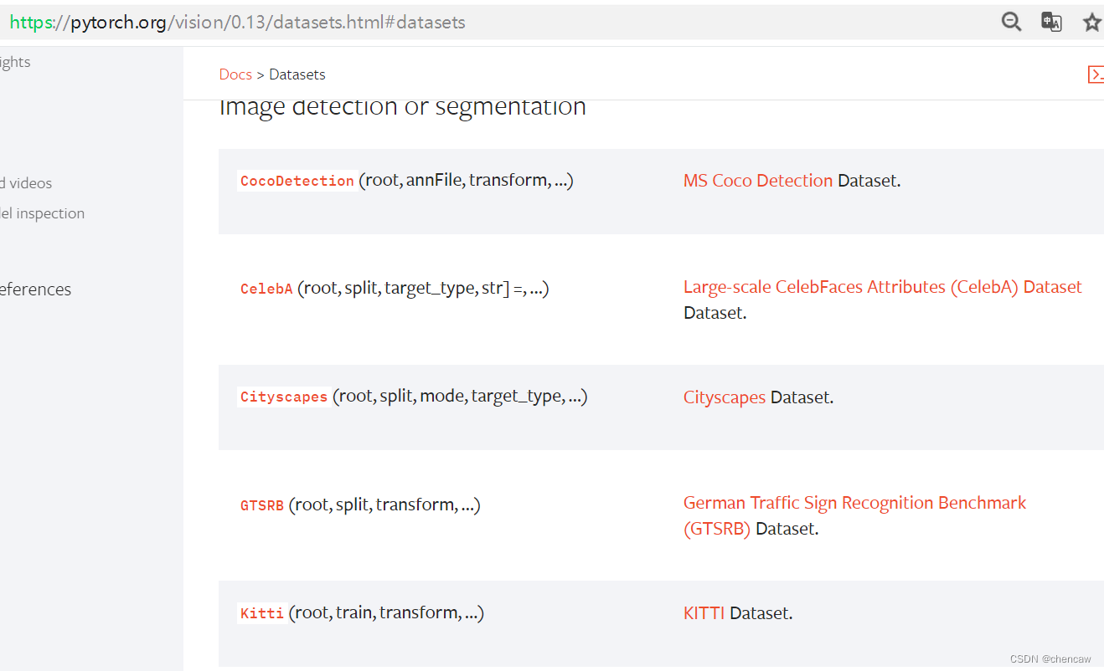This screenshot has width=1104, height=671.
Task: Bookmark page with the star icon
Action: [x=1091, y=23]
